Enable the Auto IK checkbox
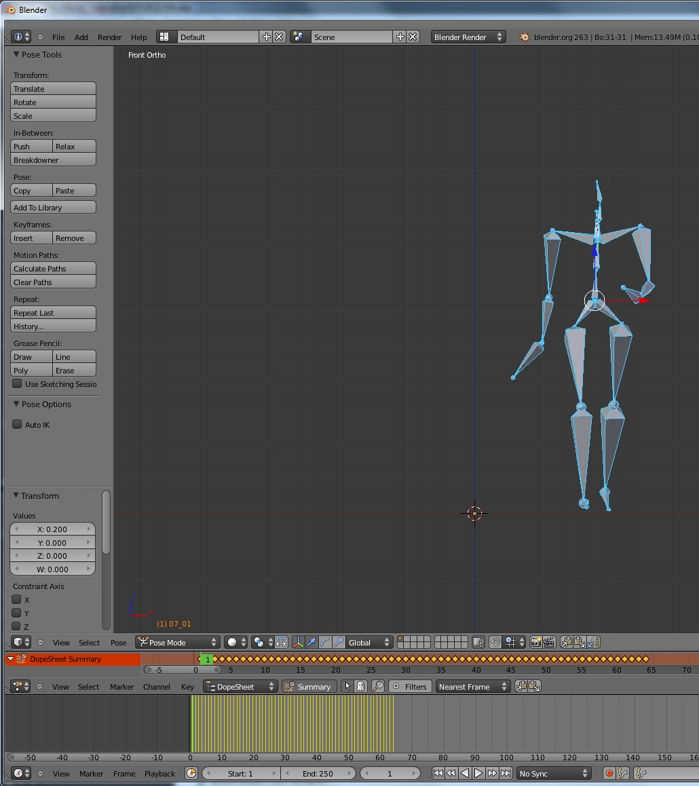 click(16, 424)
